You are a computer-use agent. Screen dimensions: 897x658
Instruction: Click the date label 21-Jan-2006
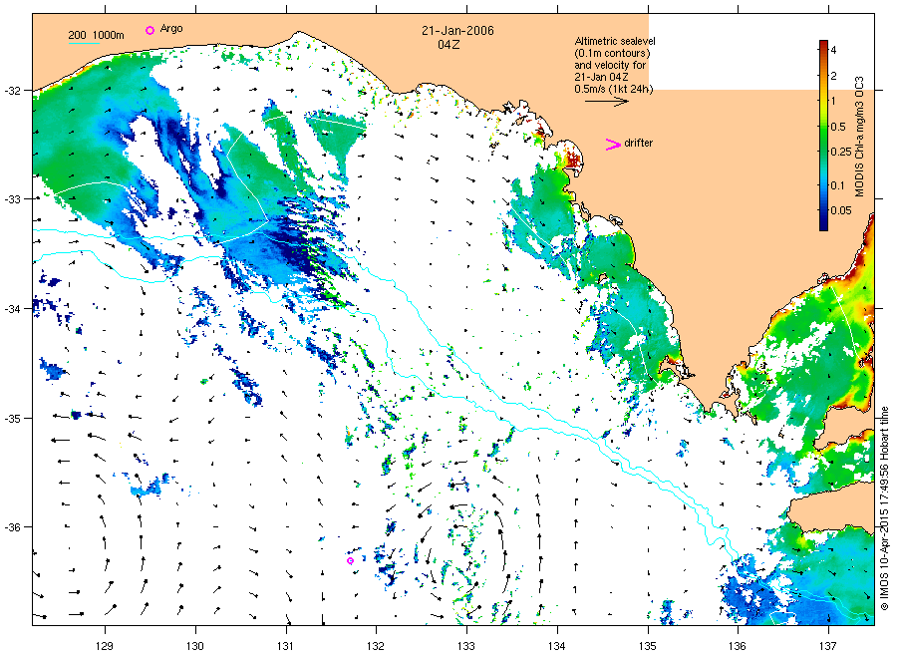pyautogui.click(x=457, y=31)
